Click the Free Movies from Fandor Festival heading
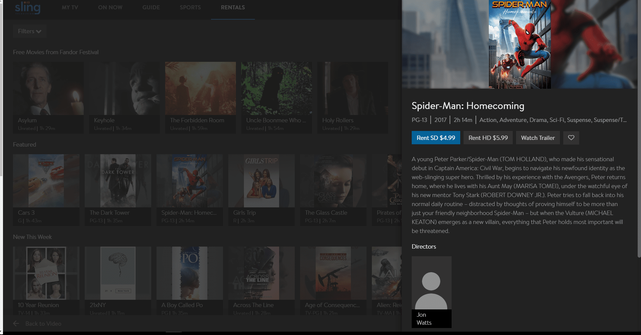The image size is (641, 335). pos(56,52)
